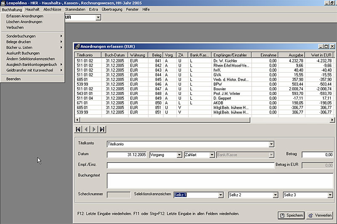Open the Titelkonto dropdown
This screenshot has width=337, height=224.
[271, 144]
